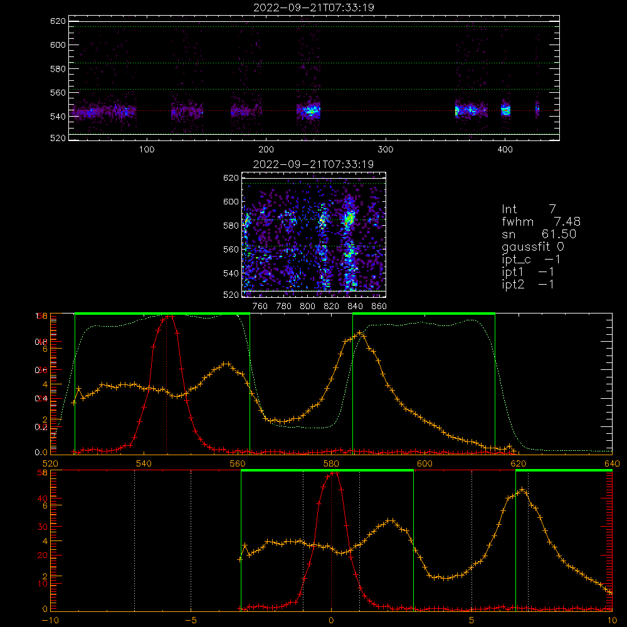Screen dimensions: 627x627
Task: Click the 'ipt1 -1' parameter text
Action: pyautogui.click(x=528, y=272)
